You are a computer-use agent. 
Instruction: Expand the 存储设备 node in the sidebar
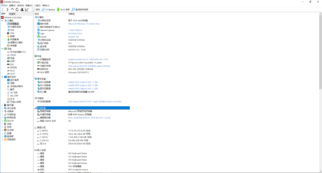click(2, 114)
